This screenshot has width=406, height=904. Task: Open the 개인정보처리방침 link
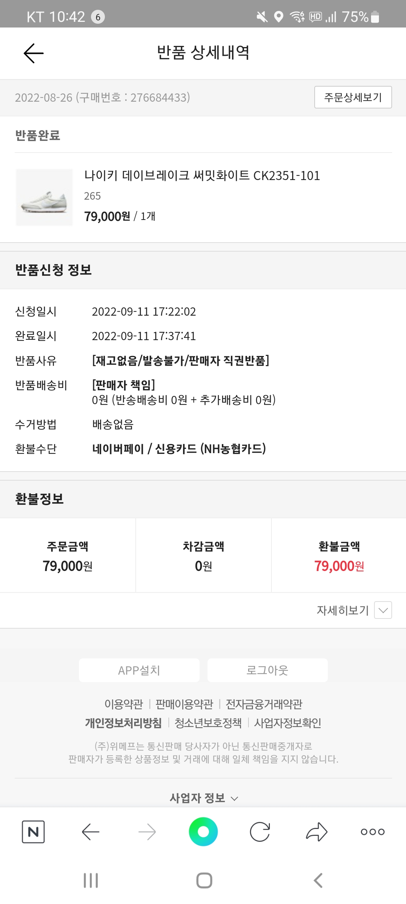123,723
